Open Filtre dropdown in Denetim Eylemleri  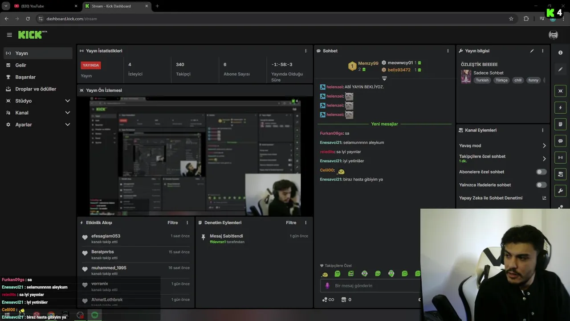pyautogui.click(x=291, y=222)
